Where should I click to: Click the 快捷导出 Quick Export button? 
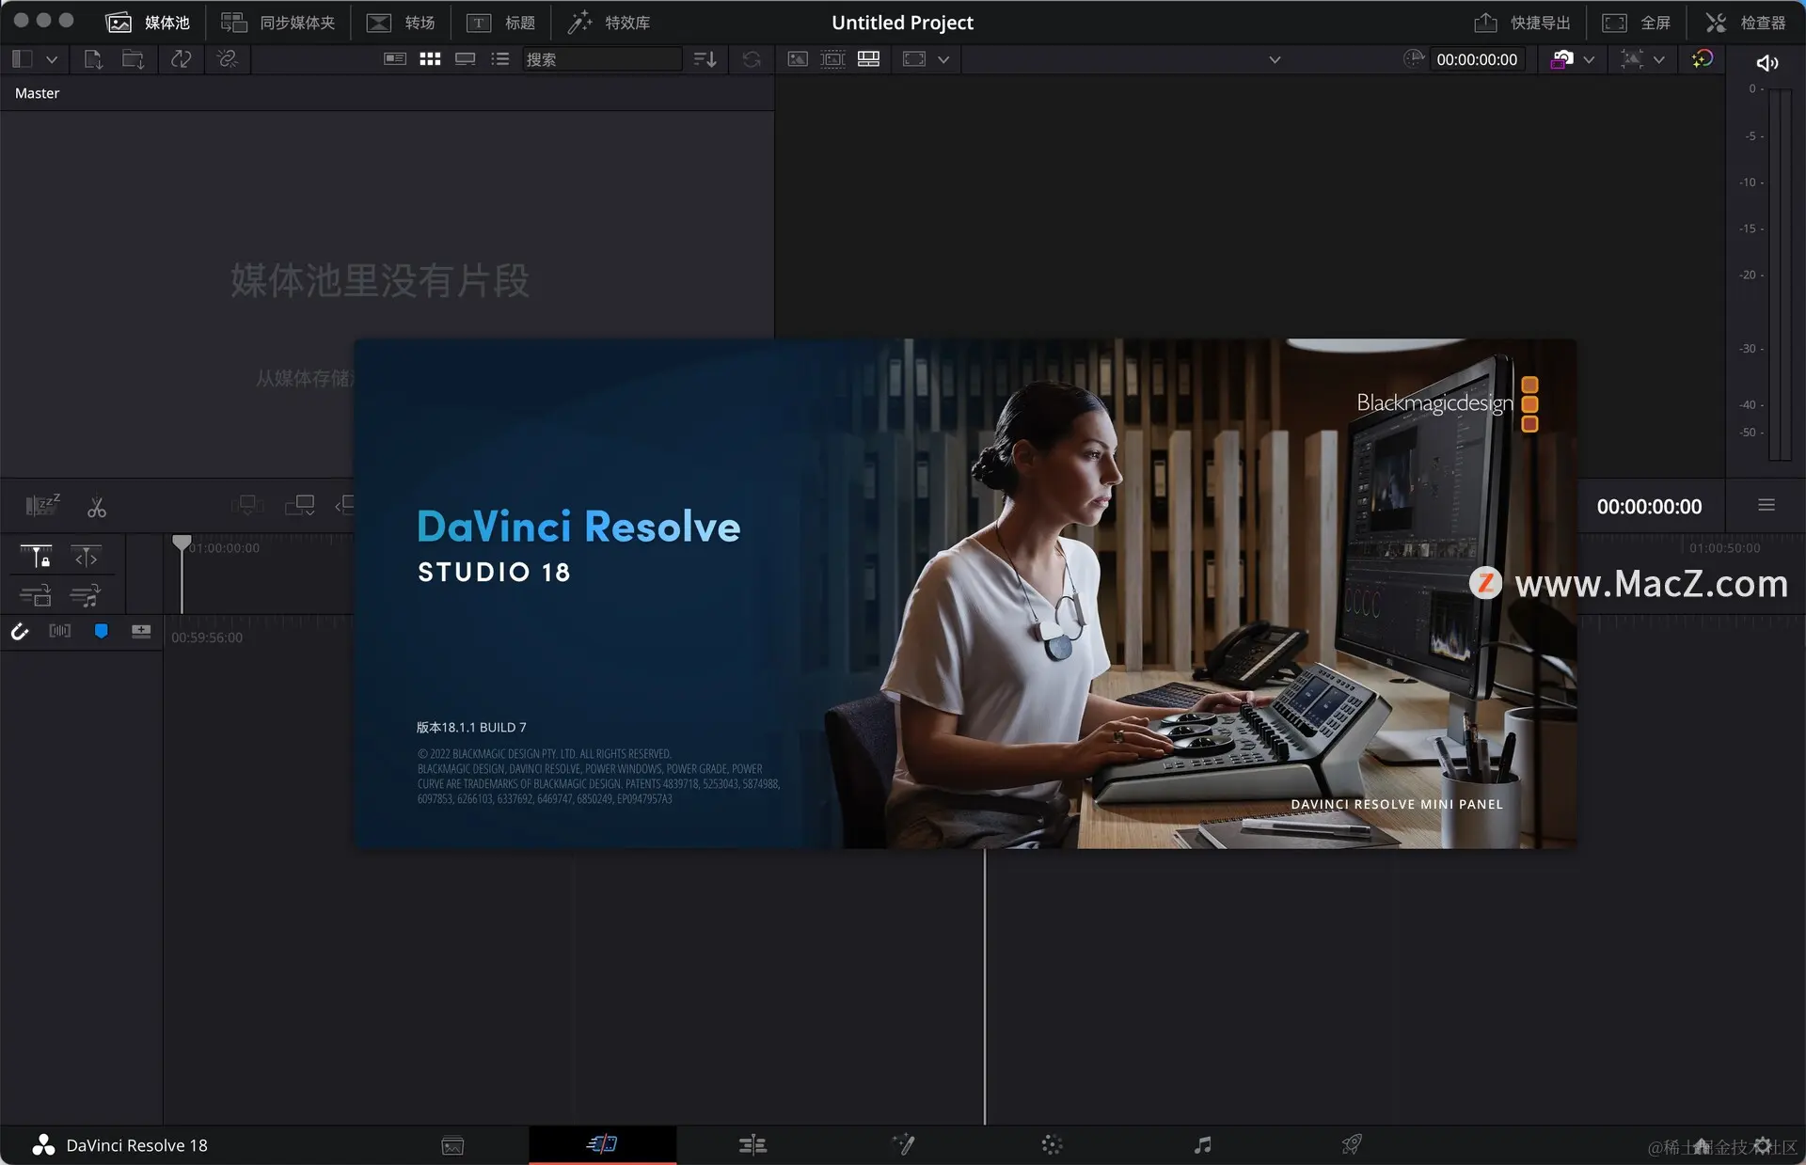(1522, 23)
